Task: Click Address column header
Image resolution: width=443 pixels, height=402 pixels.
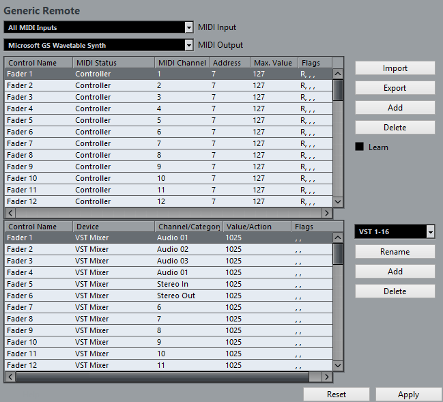Action: tap(230, 63)
